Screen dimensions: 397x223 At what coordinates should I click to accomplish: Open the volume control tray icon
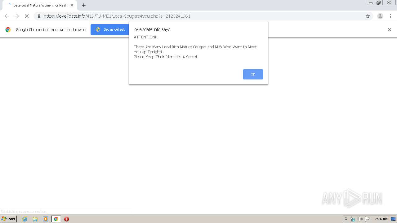click(x=360, y=219)
